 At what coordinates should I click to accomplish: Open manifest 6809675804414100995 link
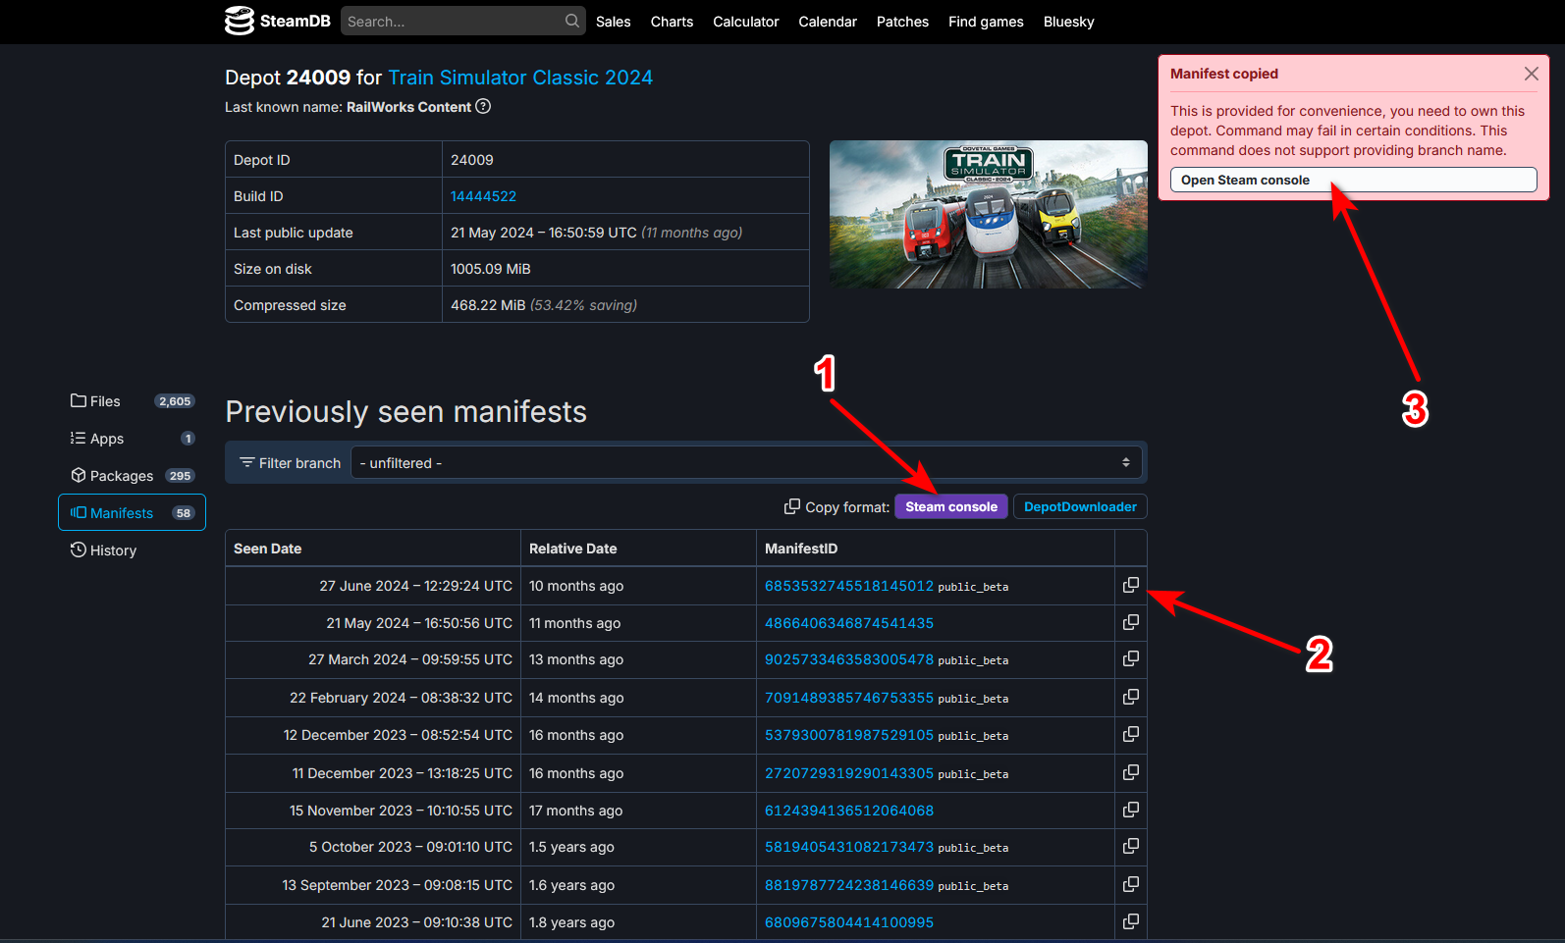click(849, 921)
